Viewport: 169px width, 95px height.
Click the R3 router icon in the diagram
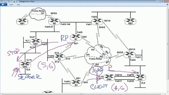tap(59, 57)
